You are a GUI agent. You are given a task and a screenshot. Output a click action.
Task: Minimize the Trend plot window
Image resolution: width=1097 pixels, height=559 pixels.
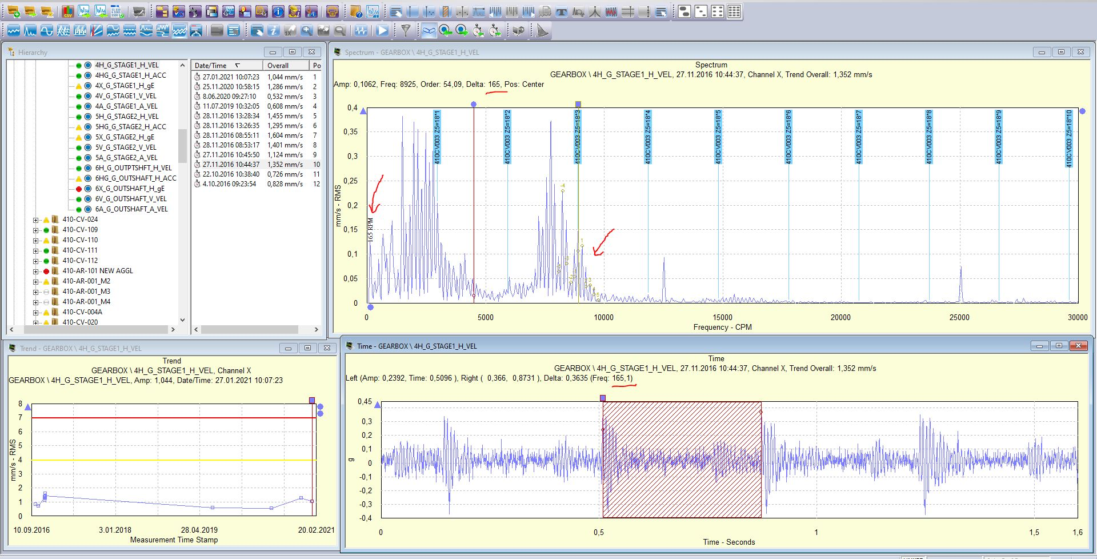(288, 348)
